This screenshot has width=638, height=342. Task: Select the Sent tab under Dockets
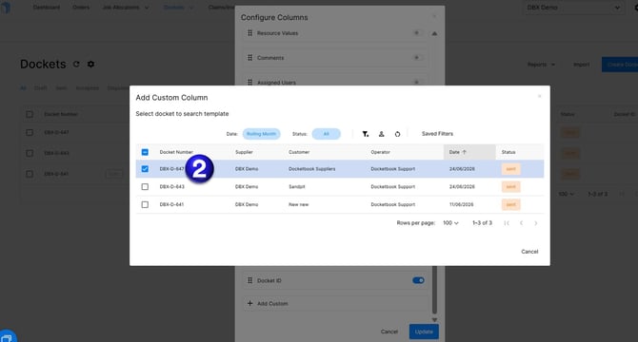click(62, 88)
